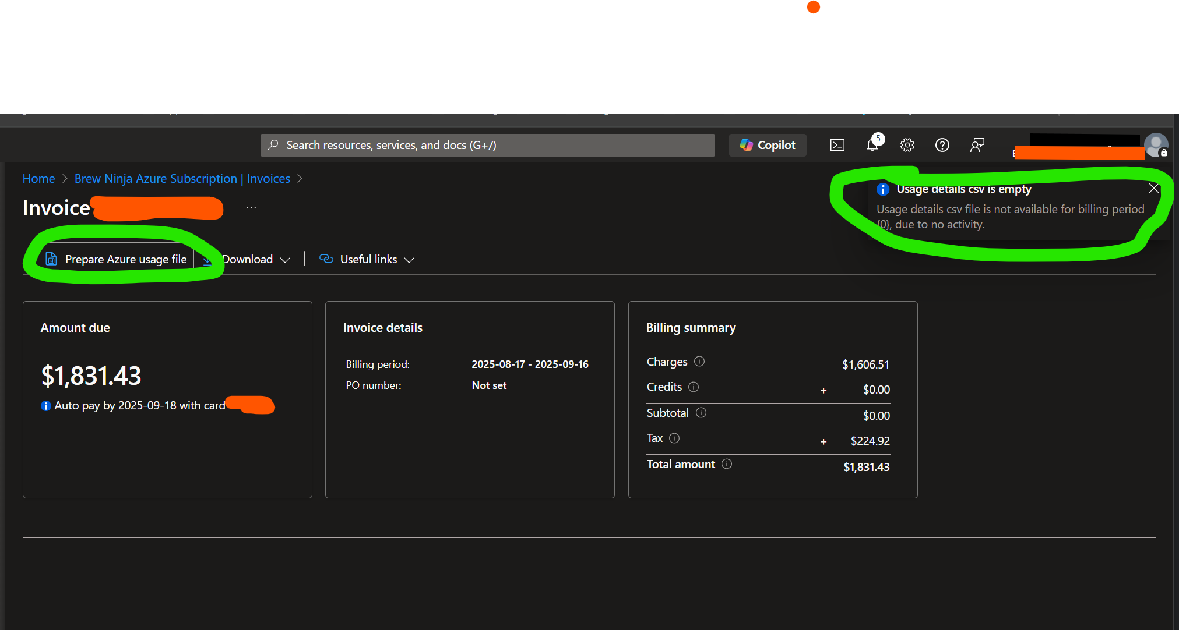Screen dimensions: 1179x630
Task: Click the search magnifier icon
Action: 273,145
